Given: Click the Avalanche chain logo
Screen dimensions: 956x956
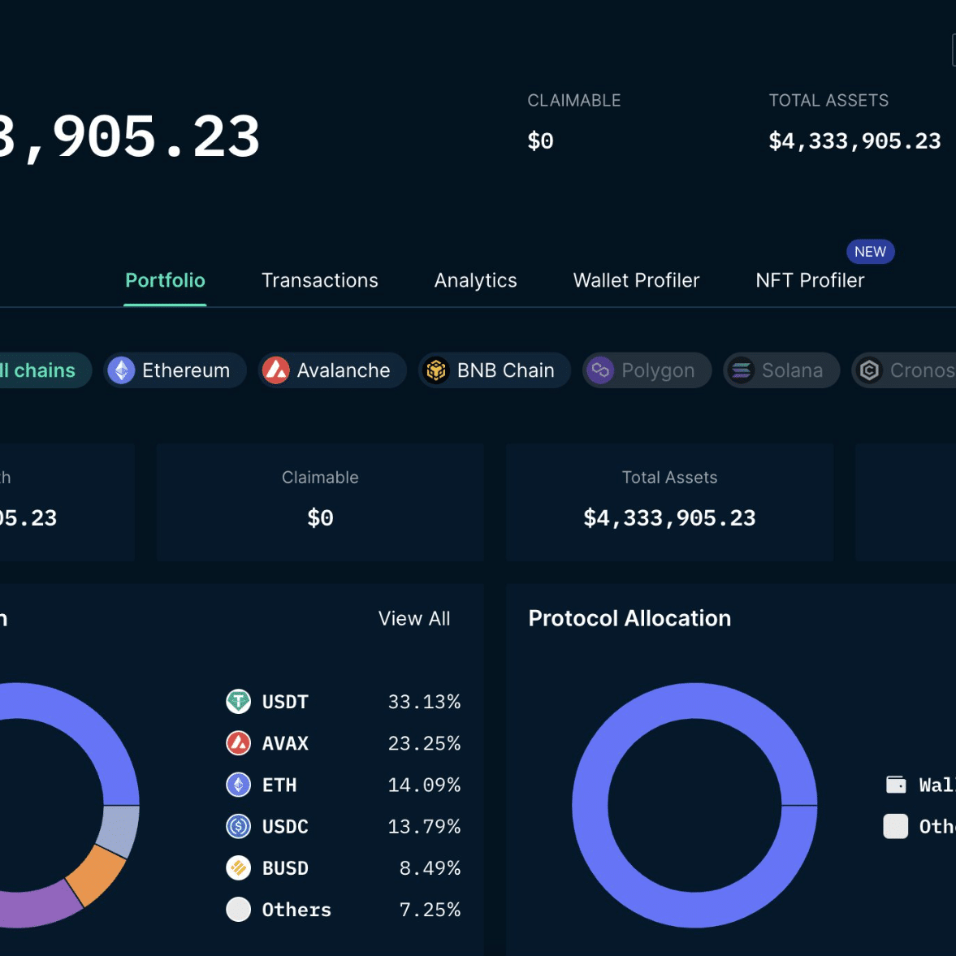Looking at the screenshot, I should tap(275, 370).
